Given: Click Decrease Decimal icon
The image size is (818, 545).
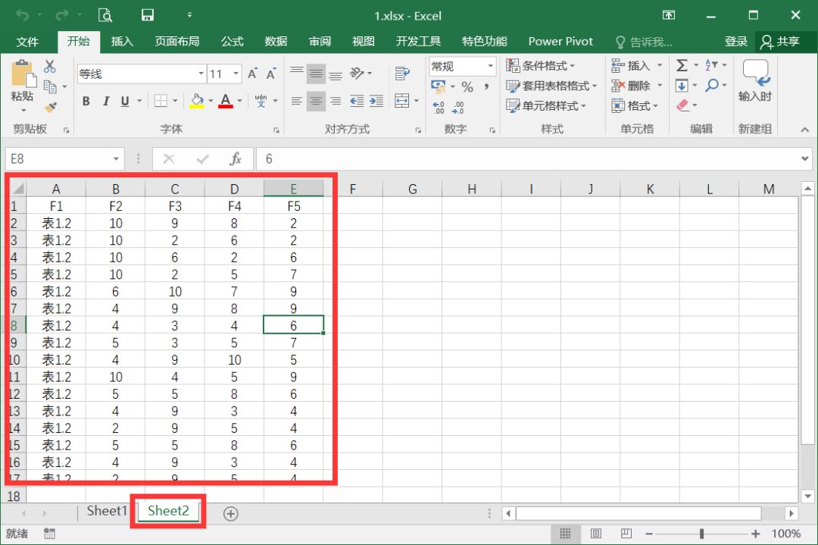Looking at the screenshot, I should (458, 108).
